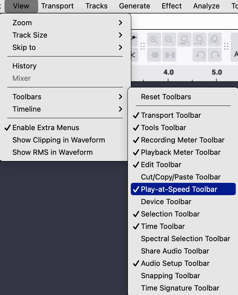
Task: Click the Zoom In magnifier icon
Action: pos(154,40)
